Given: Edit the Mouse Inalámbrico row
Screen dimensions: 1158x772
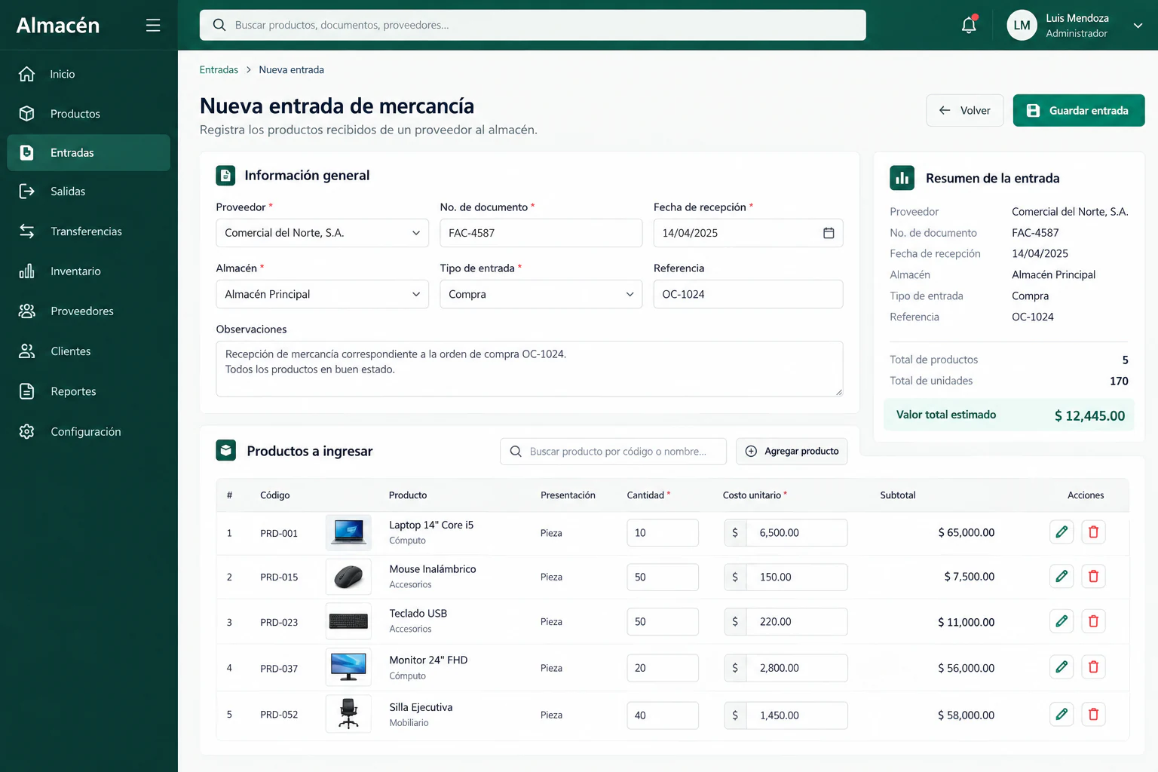Looking at the screenshot, I should point(1061,577).
